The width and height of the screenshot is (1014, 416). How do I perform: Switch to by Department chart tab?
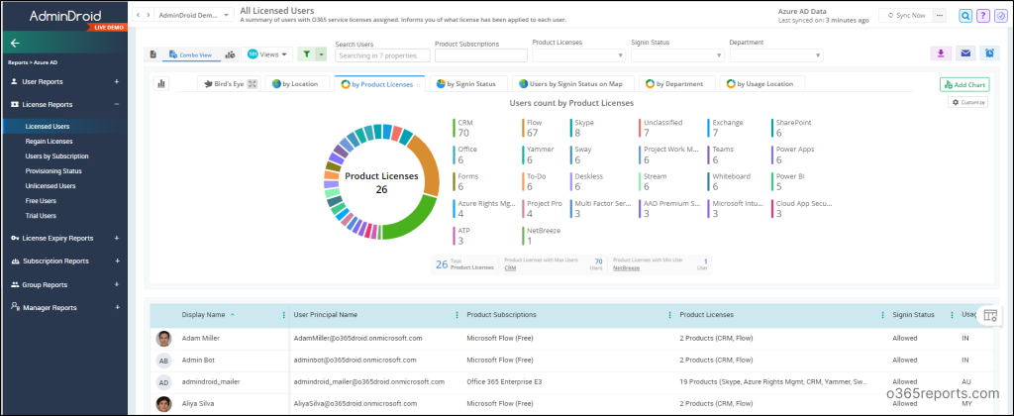[x=677, y=84]
